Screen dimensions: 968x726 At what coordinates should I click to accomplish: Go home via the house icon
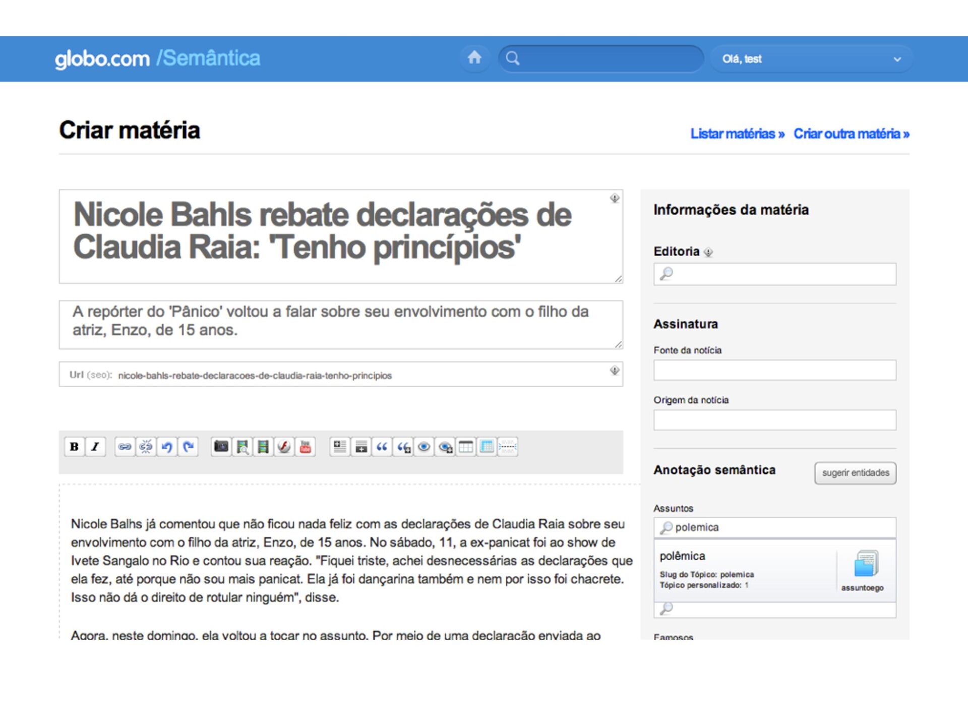(x=474, y=58)
